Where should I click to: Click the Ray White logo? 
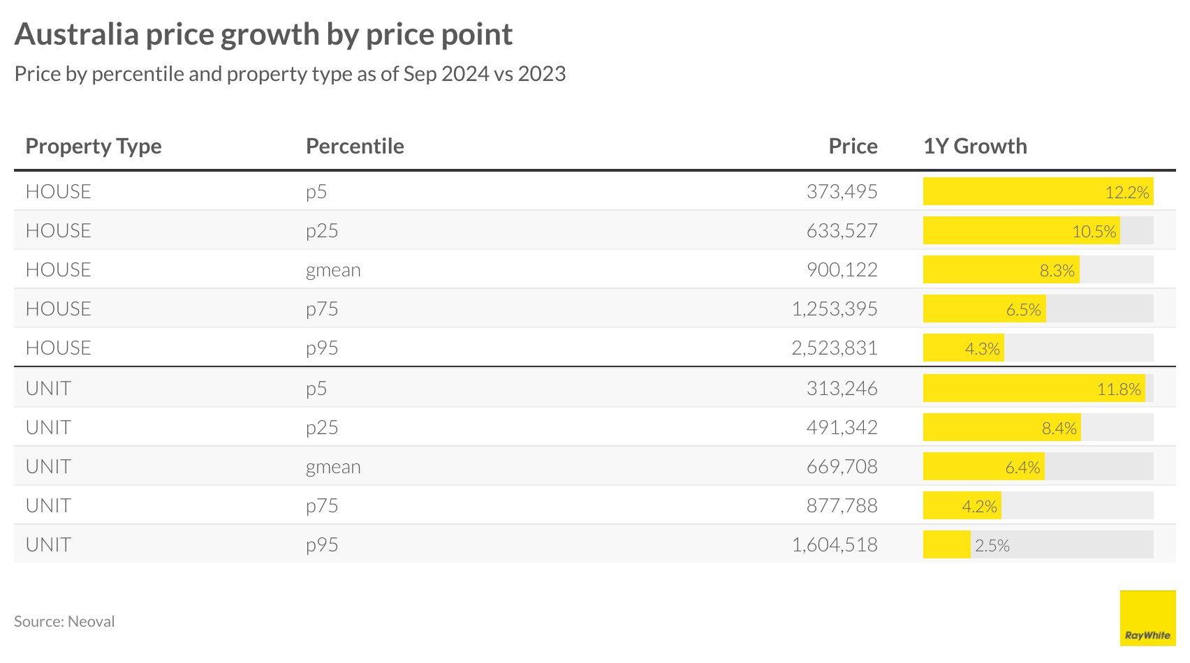click(1147, 618)
